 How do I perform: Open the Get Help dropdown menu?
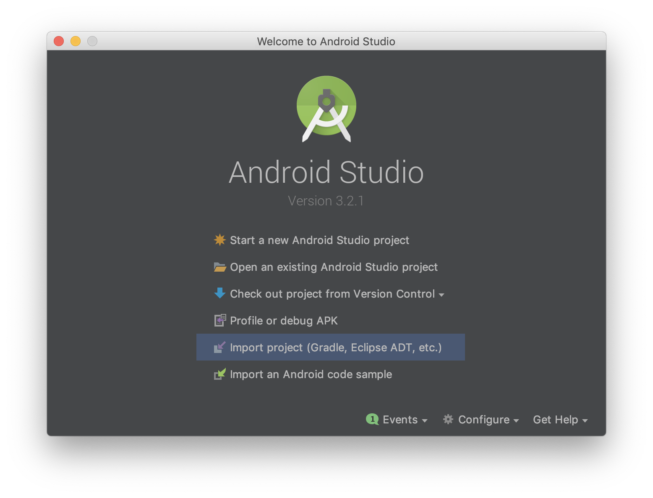(x=560, y=420)
